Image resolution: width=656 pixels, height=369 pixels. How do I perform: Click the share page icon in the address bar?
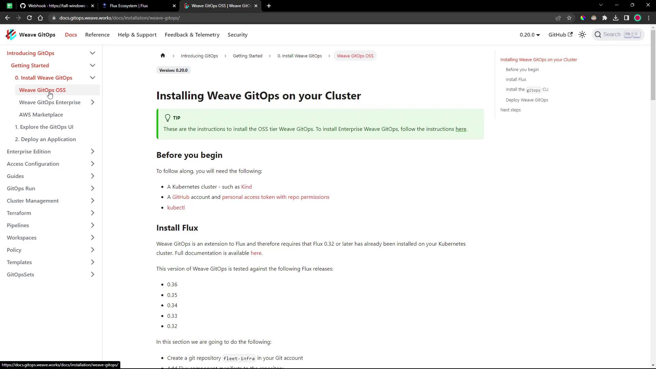[558, 18]
